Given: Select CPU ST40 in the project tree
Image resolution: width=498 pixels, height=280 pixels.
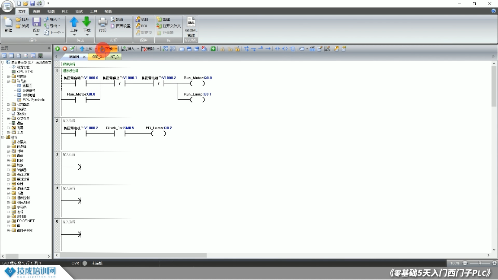Looking at the screenshot, I should point(25,72).
